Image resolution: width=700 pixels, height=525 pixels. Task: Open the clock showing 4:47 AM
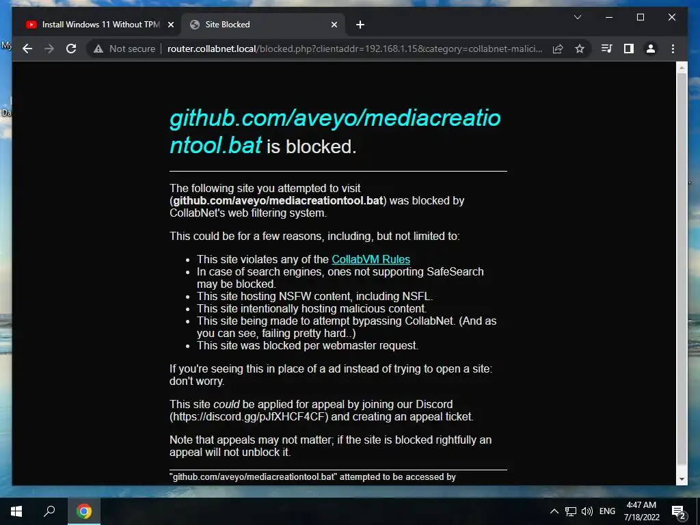pos(641,511)
